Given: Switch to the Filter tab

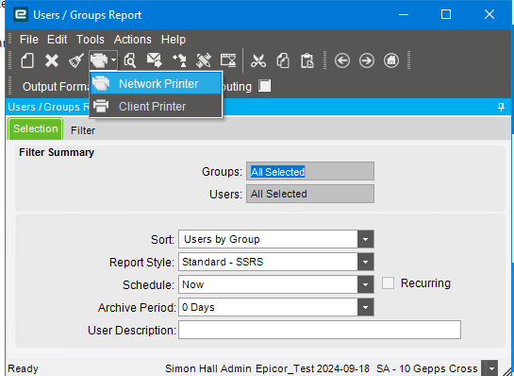Looking at the screenshot, I should click(x=83, y=130).
